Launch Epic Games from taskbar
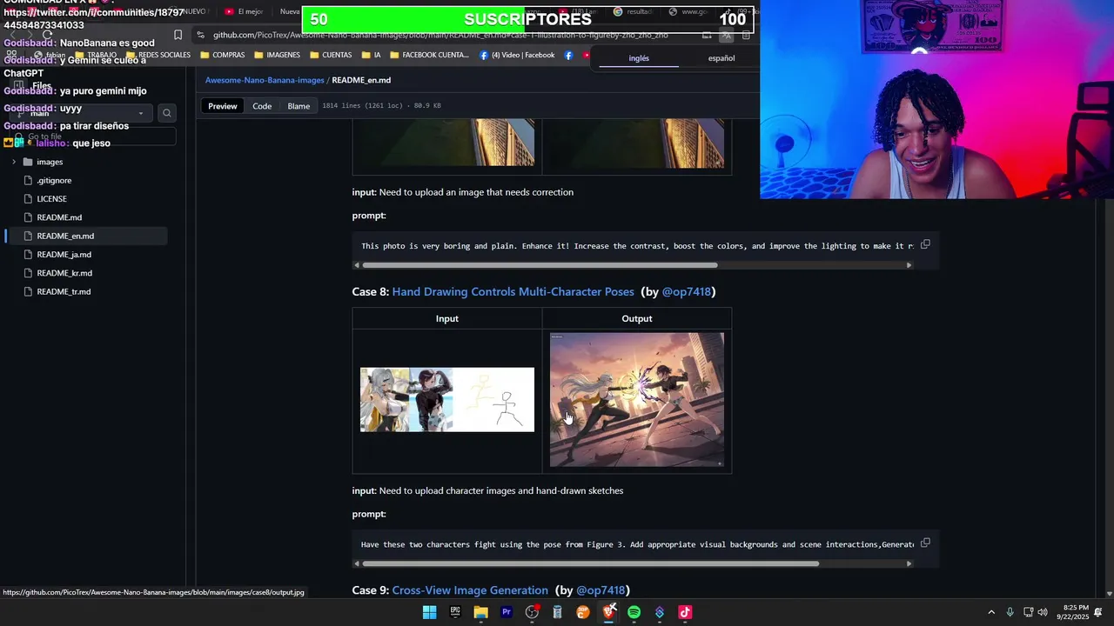This screenshot has width=1114, height=626. [455, 612]
